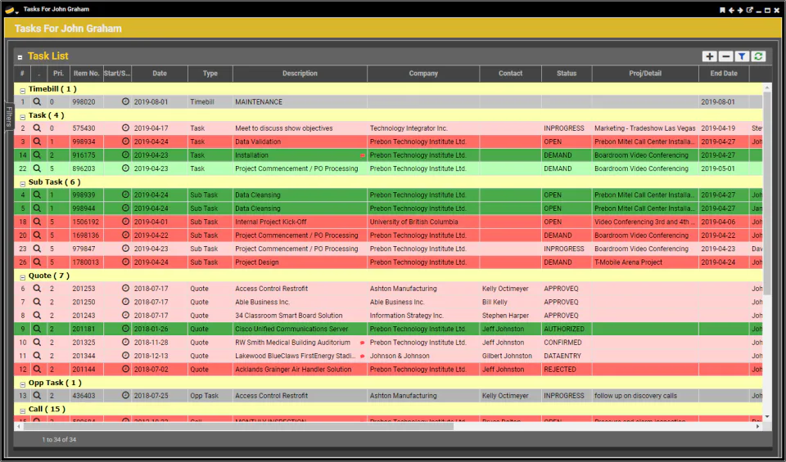Sort by the Company column header
This screenshot has height=462, width=786.
pyautogui.click(x=423, y=73)
